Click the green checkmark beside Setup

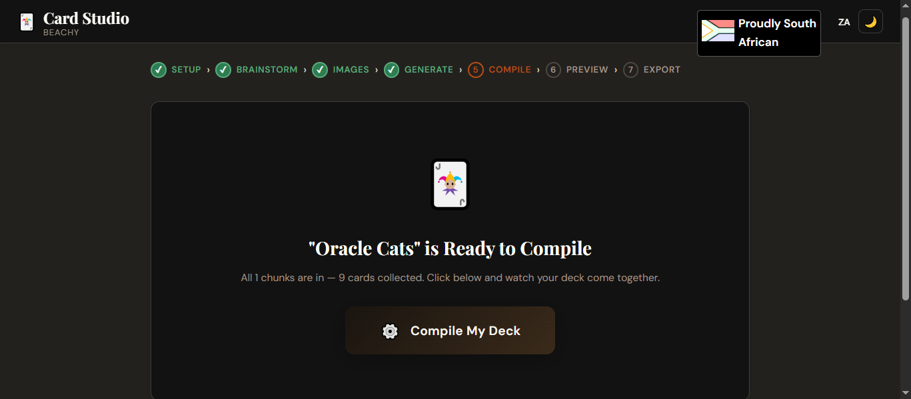click(159, 70)
